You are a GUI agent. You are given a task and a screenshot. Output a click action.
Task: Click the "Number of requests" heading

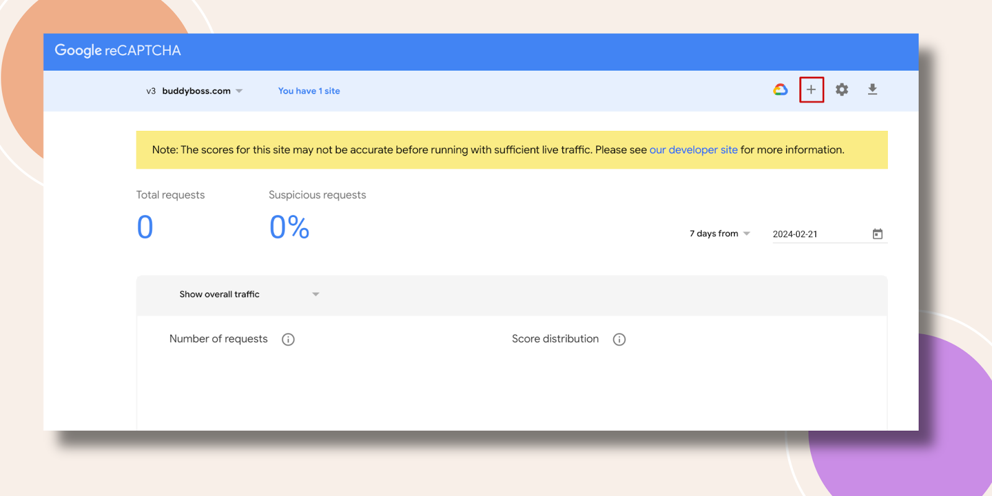(x=218, y=339)
